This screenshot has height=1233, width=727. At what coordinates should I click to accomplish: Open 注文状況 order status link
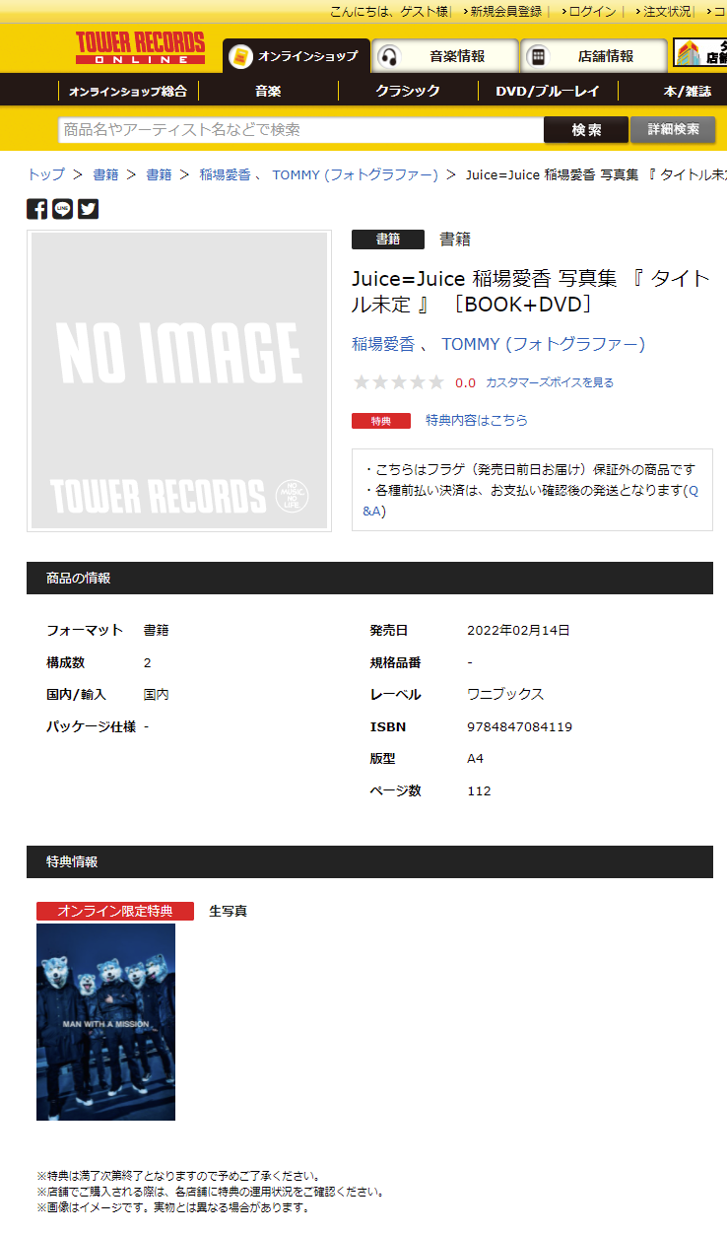click(x=667, y=11)
